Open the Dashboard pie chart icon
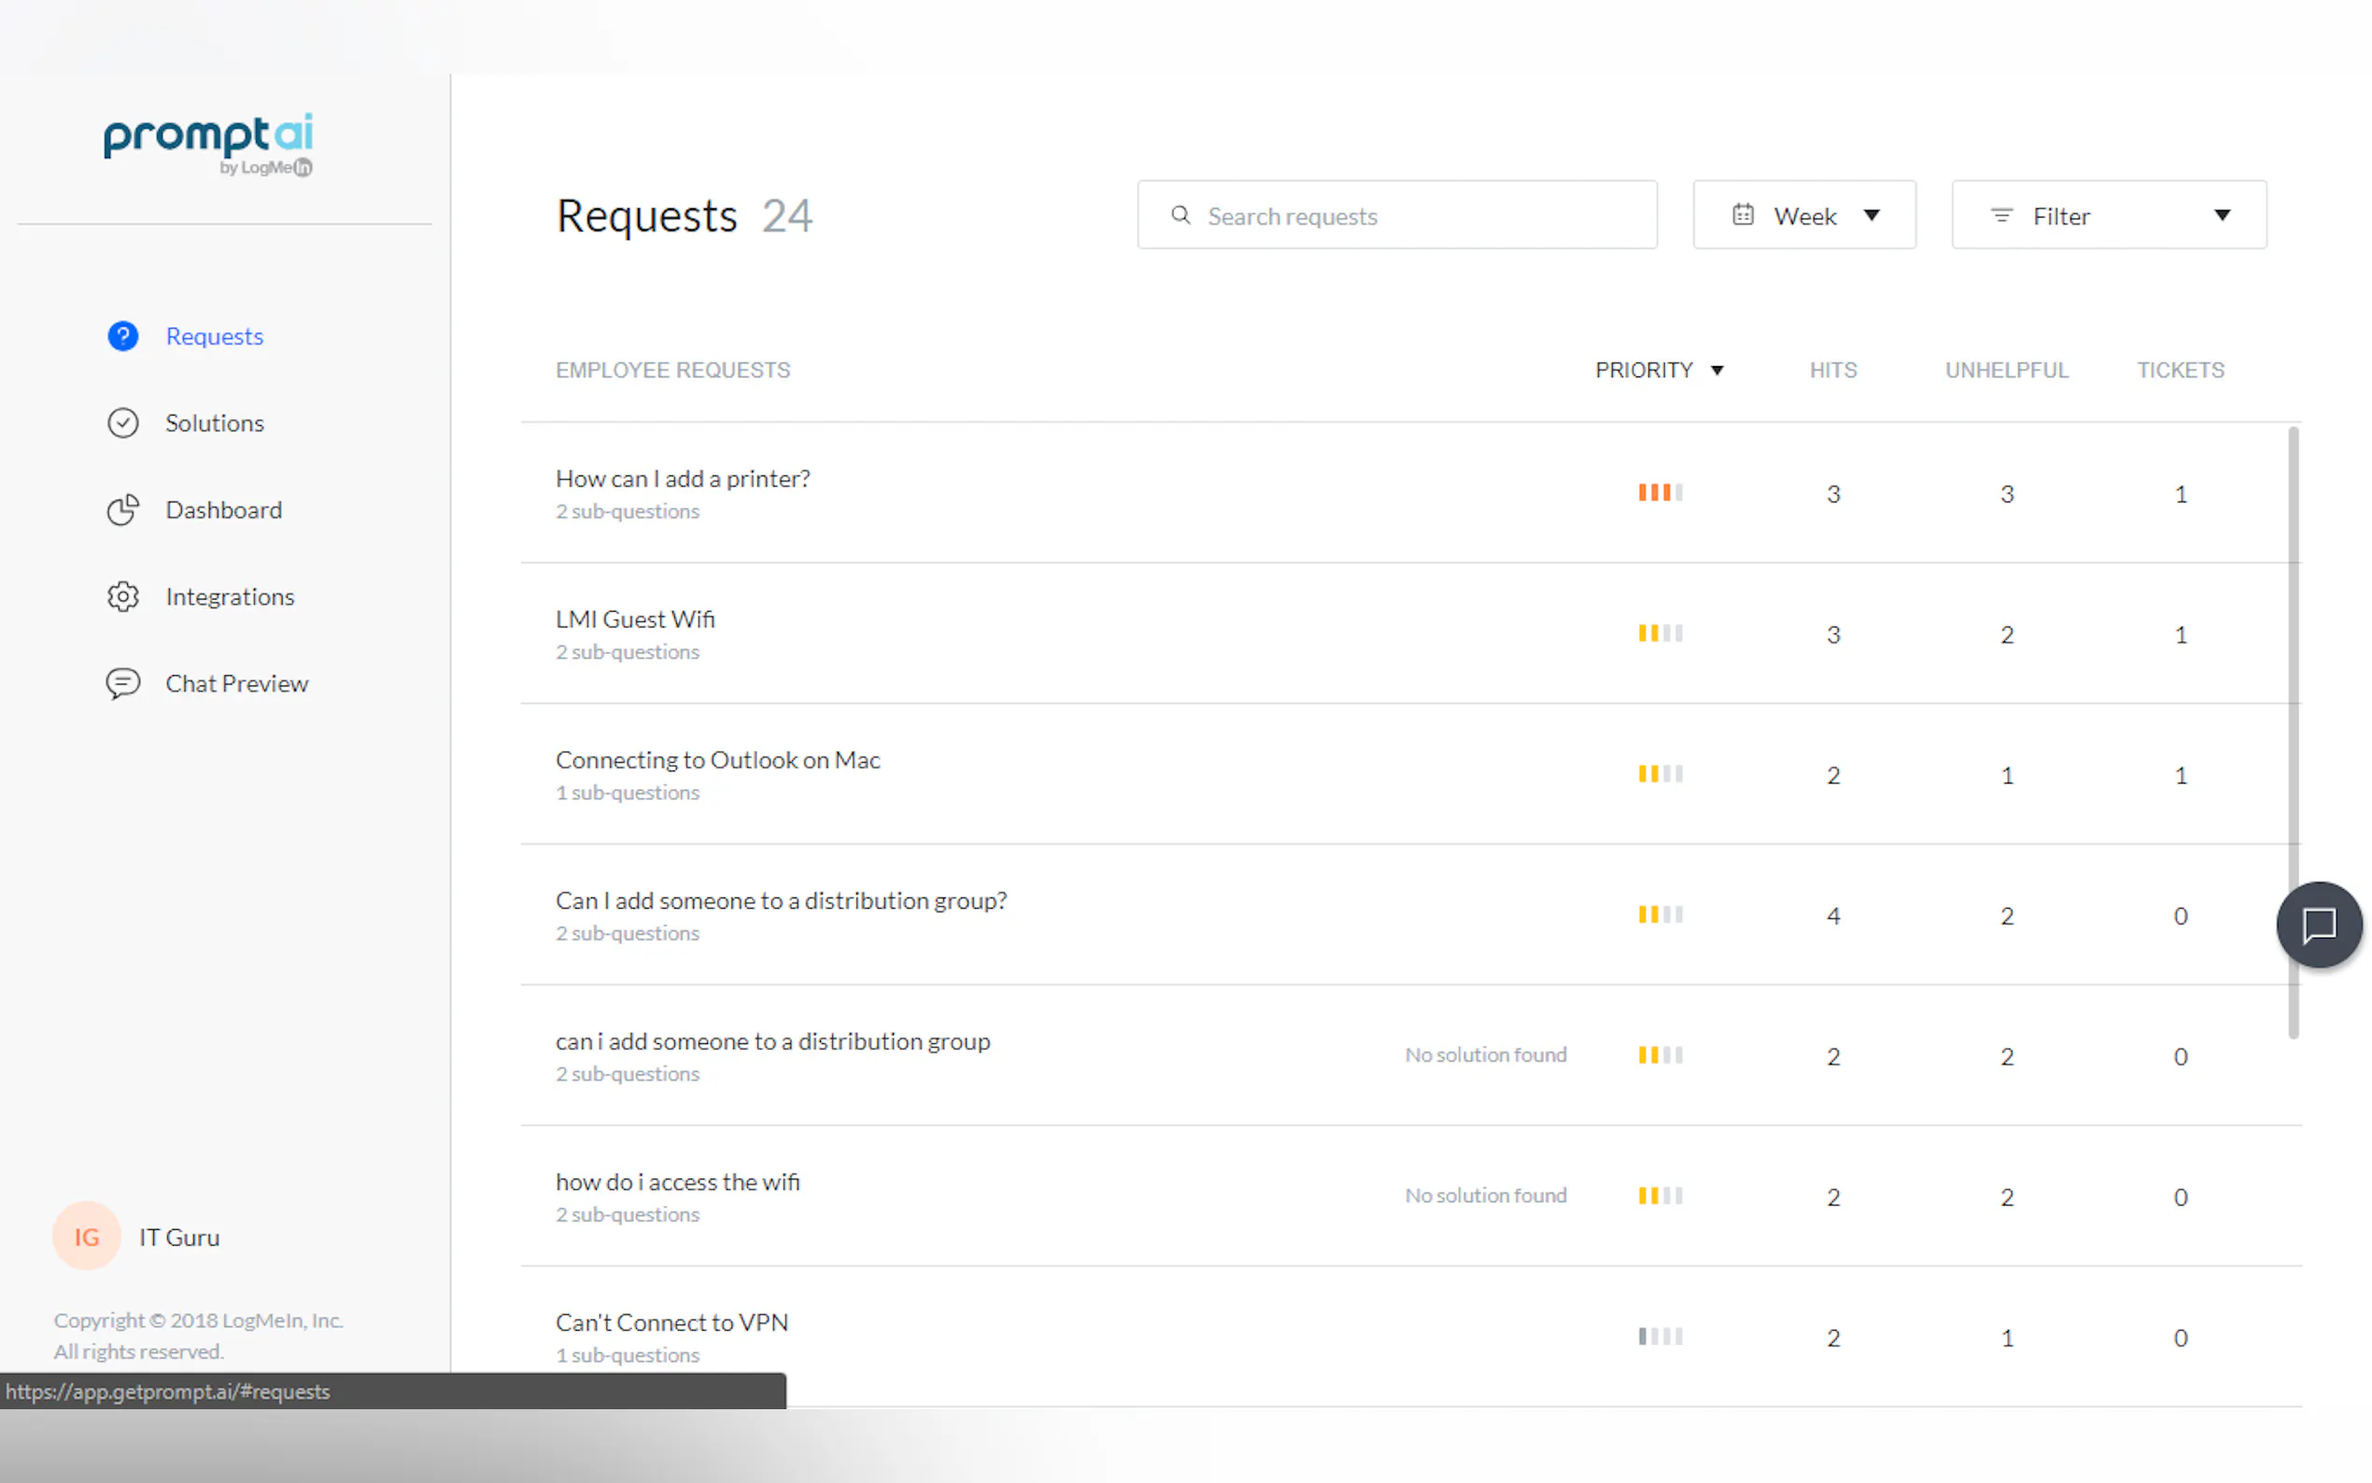 pos(122,510)
